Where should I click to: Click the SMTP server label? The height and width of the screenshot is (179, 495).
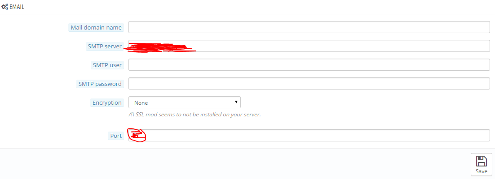point(105,46)
